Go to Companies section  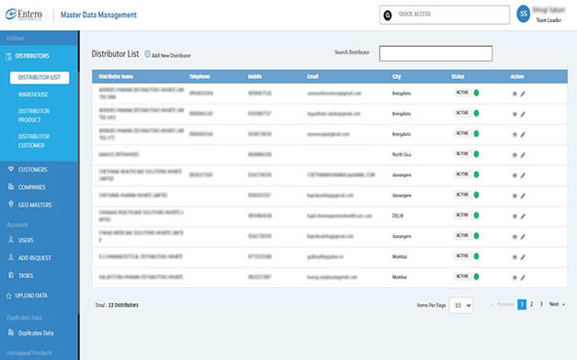(x=32, y=187)
